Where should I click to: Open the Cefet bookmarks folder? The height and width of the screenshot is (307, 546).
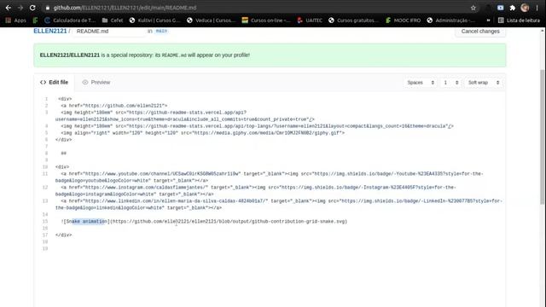pos(113,20)
